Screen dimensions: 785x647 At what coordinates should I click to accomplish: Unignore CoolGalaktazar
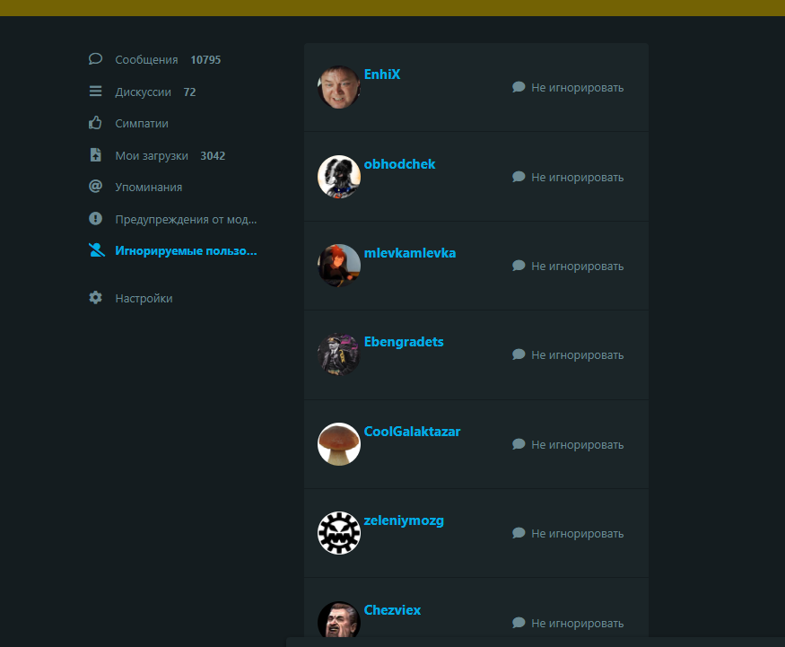577,445
